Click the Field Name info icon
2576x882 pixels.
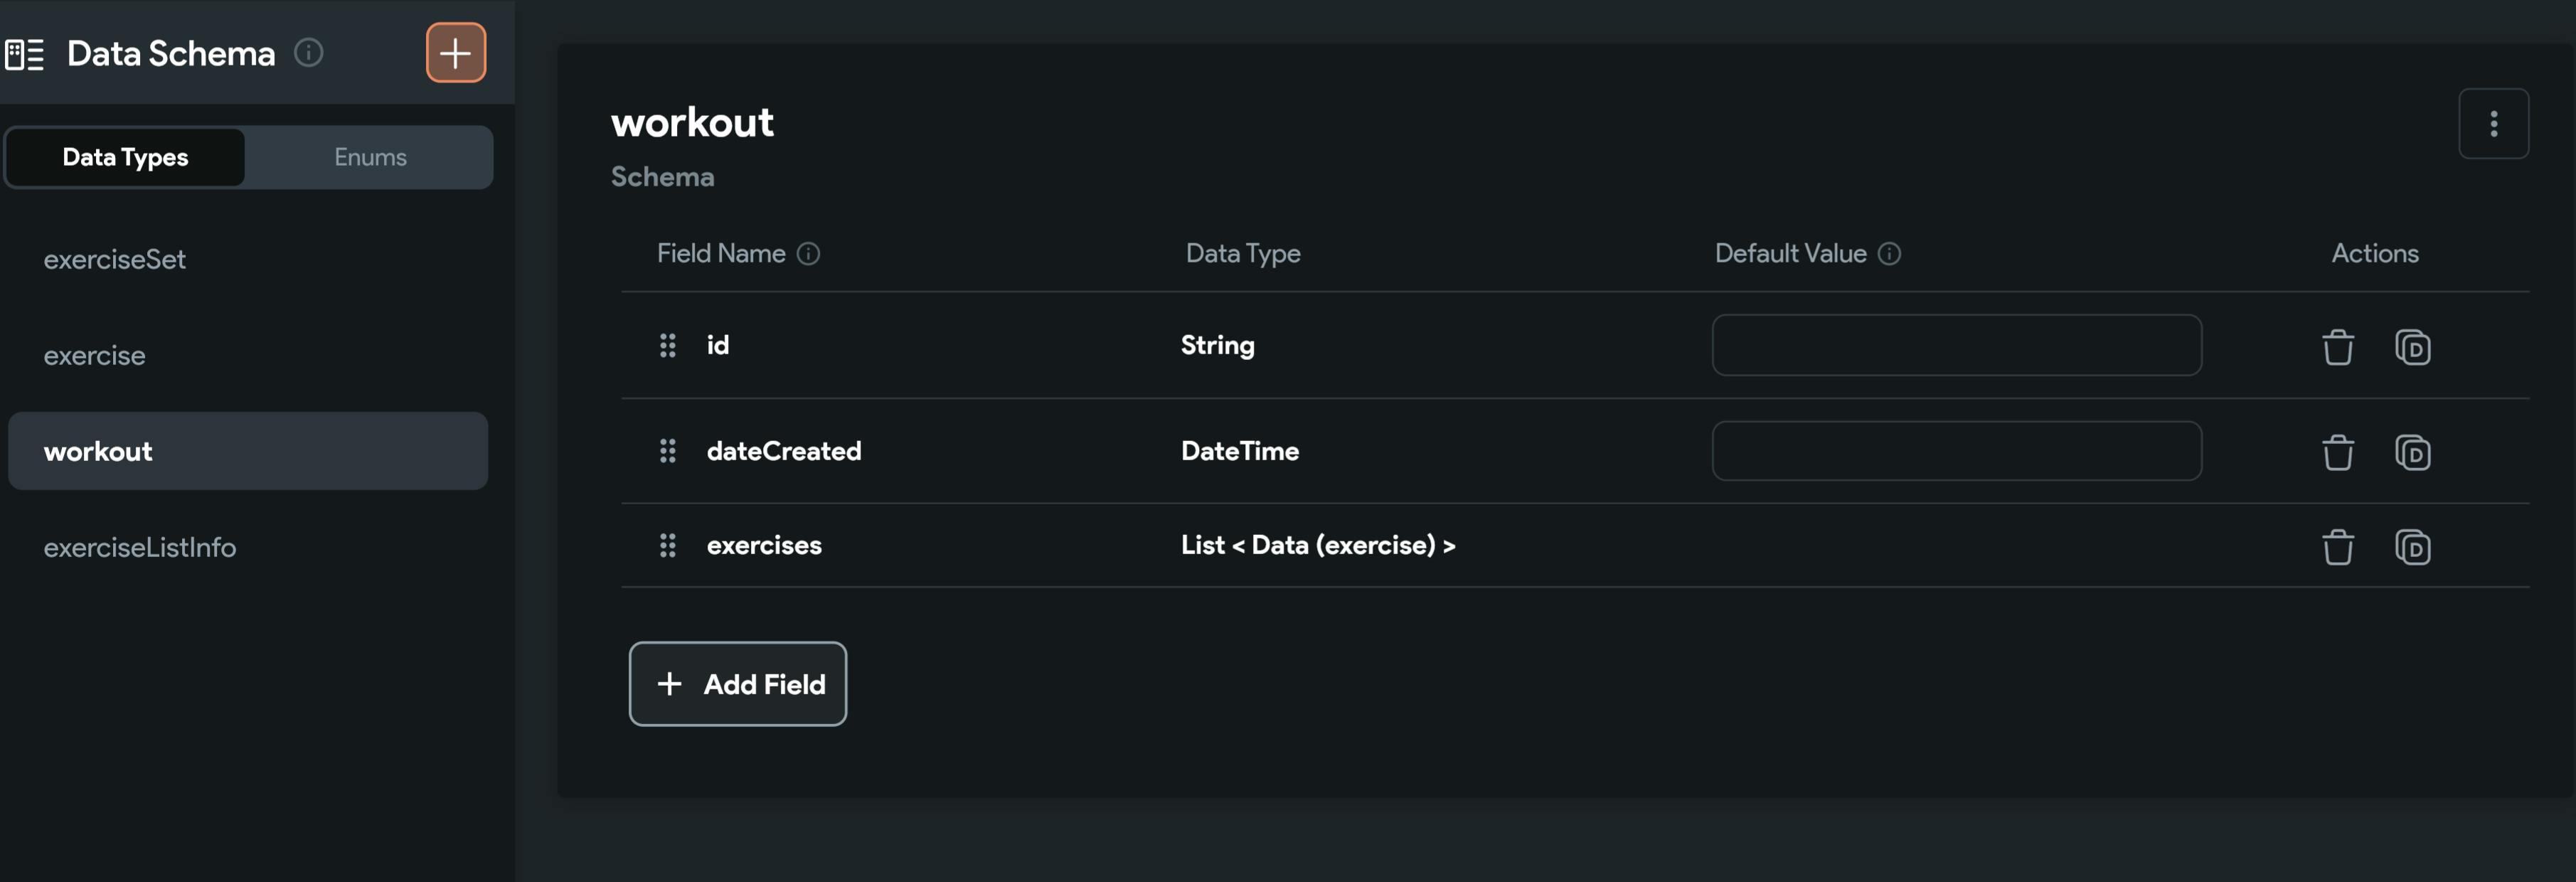point(808,254)
